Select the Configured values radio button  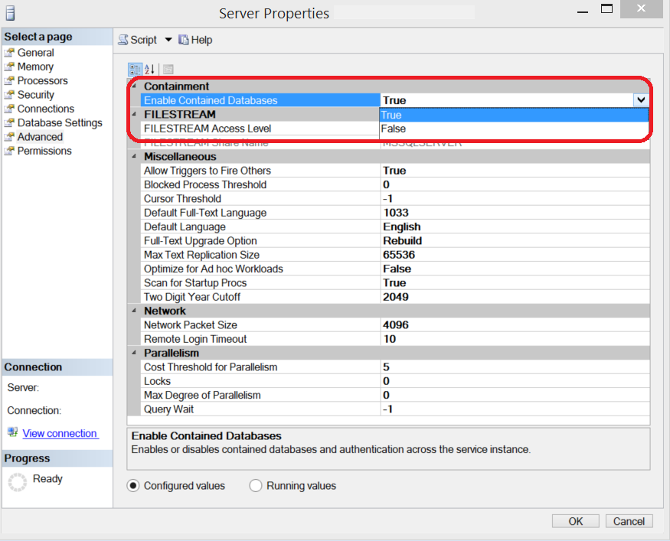[133, 486]
